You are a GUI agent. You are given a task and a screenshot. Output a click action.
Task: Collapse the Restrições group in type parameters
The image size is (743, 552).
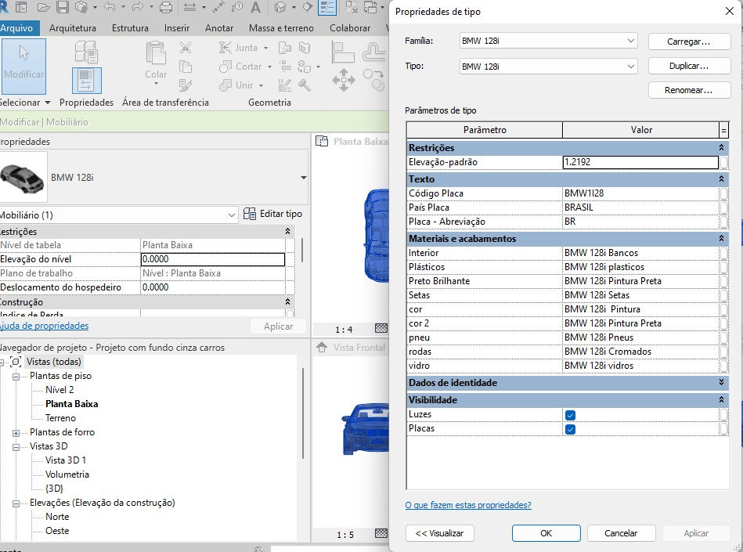(x=721, y=148)
